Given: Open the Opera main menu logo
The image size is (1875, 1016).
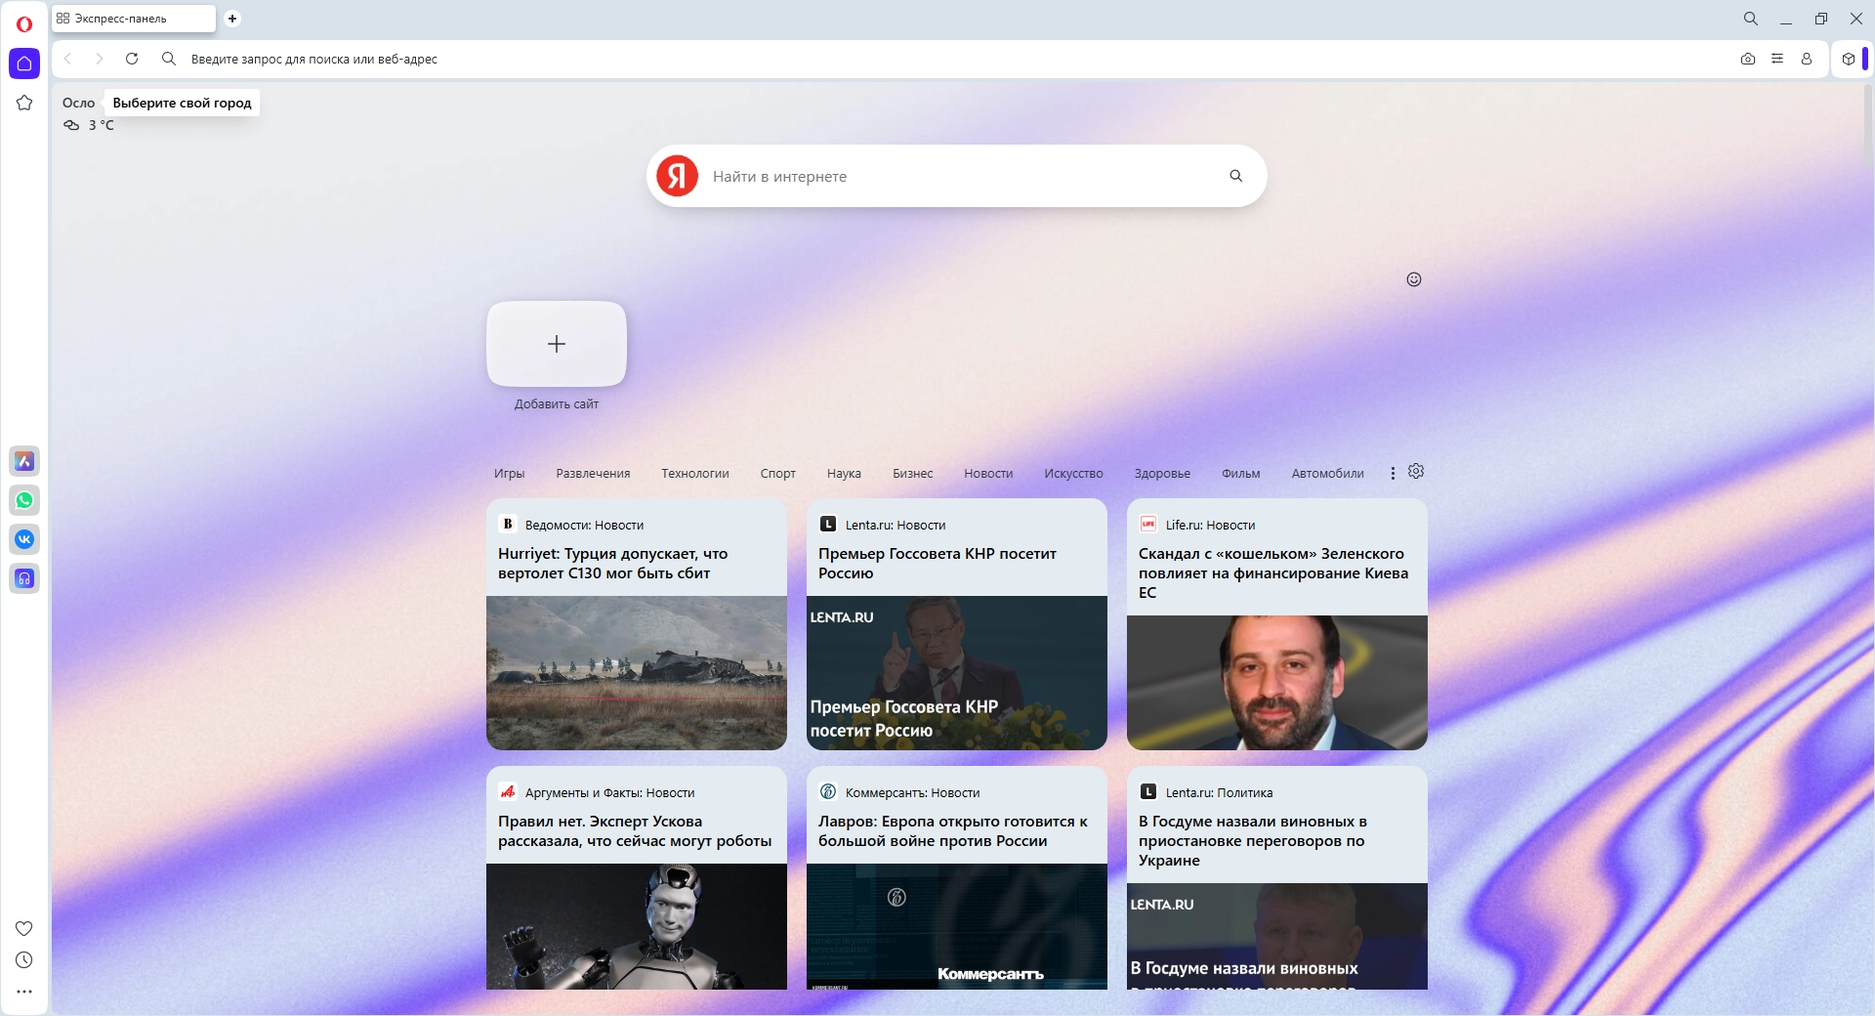Looking at the screenshot, I should tap(24, 23).
